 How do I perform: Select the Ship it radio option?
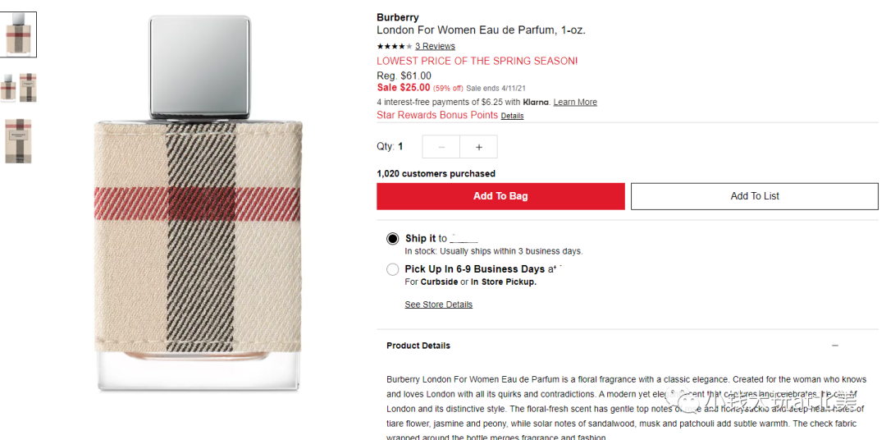pos(393,239)
